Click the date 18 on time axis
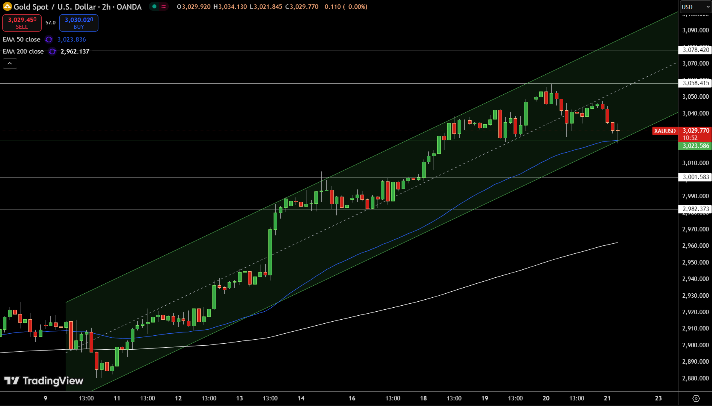 coord(424,398)
